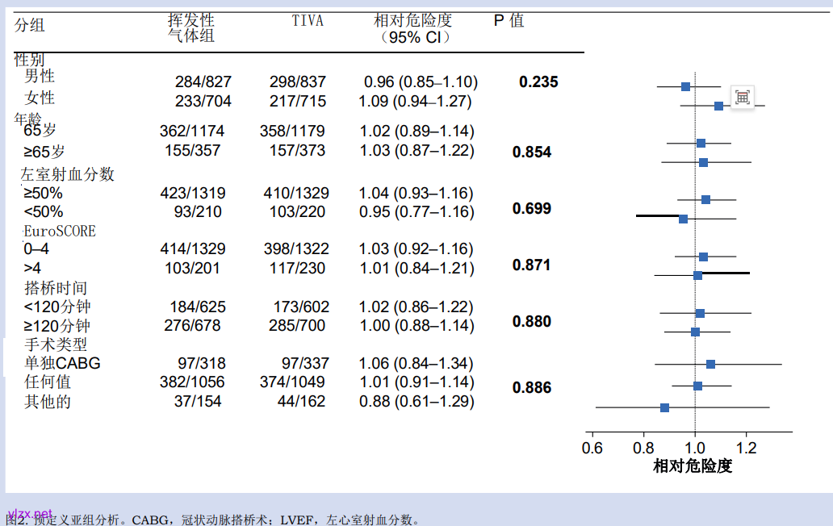Click the 1.2 tick on the axis
The image size is (833, 526).
click(747, 448)
